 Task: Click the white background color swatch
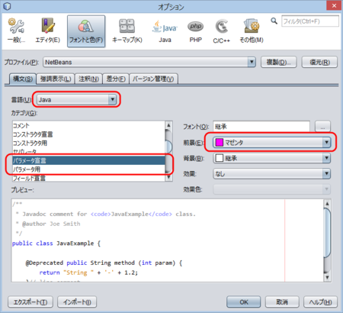point(220,158)
